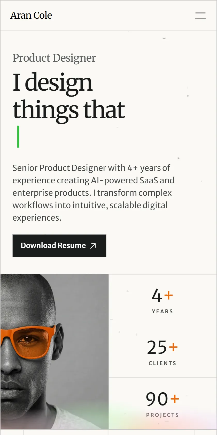Click the orange plus beside 90
The image size is (217, 435).
click(x=175, y=399)
